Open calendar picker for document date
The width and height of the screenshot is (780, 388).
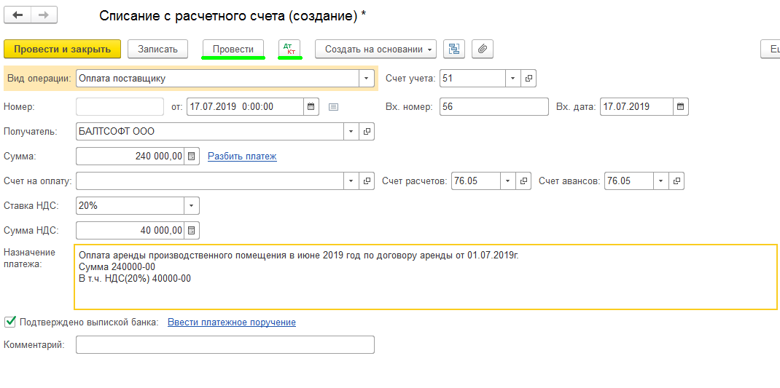click(x=311, y=107)
